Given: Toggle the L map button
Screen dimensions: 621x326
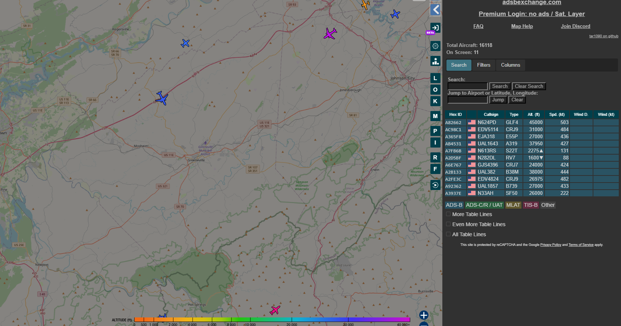Looking at the screenshot, I should coord(435,78).
